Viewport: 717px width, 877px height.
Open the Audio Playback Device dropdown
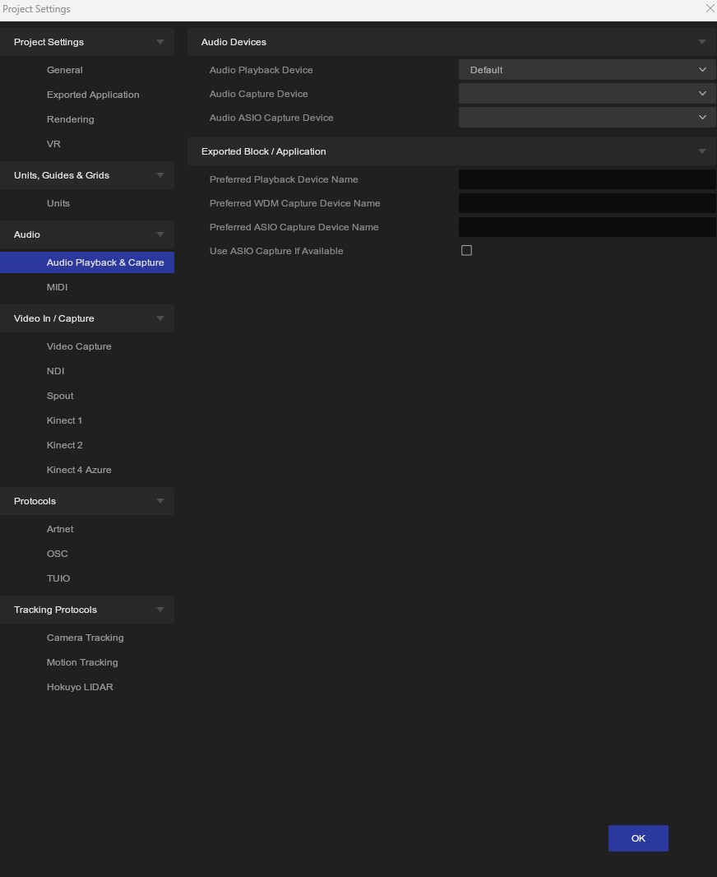[586, 70]
